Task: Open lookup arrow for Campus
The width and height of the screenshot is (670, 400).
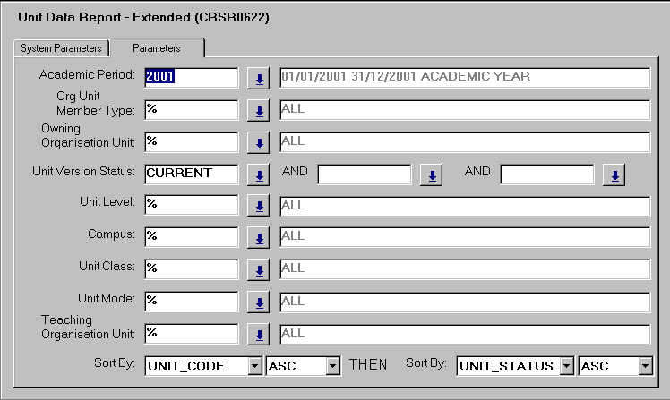Action: point(259,238)
